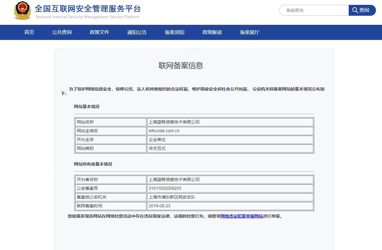Open the 政策解读 policy interpretation menu
Viewport: 382px width, 250px height.
212,32
